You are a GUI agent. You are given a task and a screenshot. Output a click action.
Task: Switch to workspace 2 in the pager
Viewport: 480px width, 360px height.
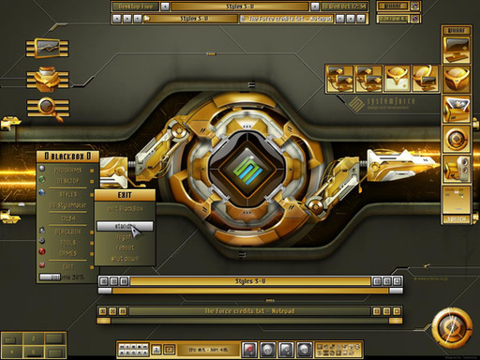pos(34,338)
